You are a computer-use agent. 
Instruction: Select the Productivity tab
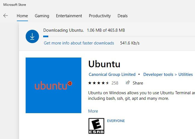[x=100, y=16]
